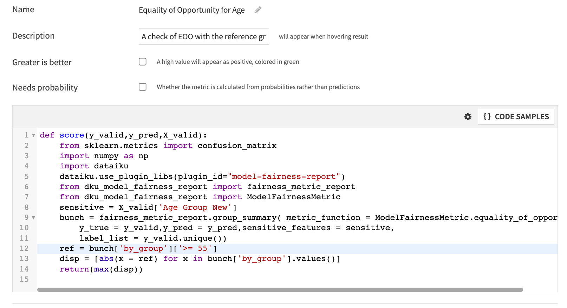Click 'return(max(disp))' on line 14
567x308 pixels.
(101, 269)
